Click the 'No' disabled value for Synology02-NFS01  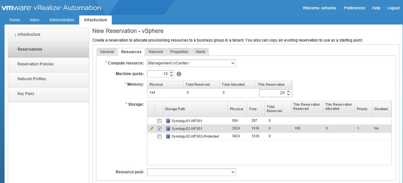377,128
